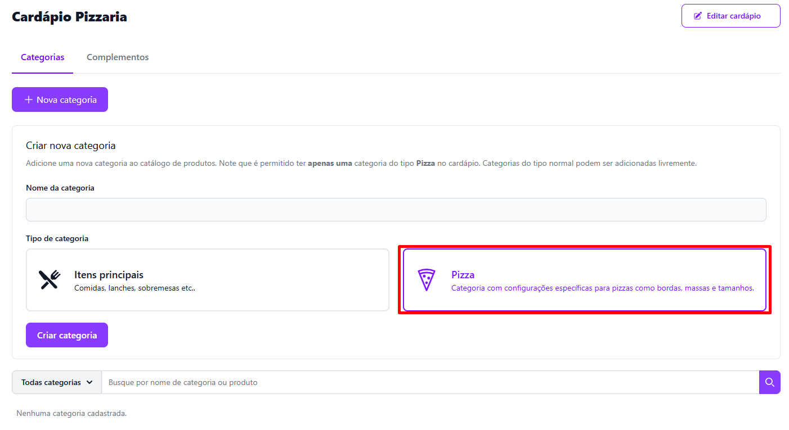Switch to the Categorias tab

coord(43,57)
